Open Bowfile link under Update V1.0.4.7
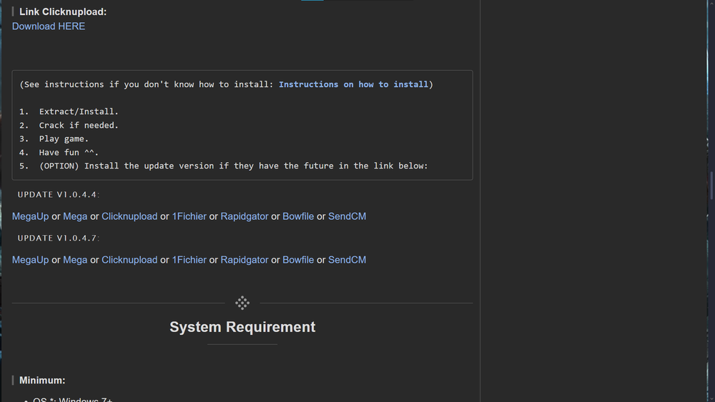Screen dimensions: 715x402 (x=298, y=260)
